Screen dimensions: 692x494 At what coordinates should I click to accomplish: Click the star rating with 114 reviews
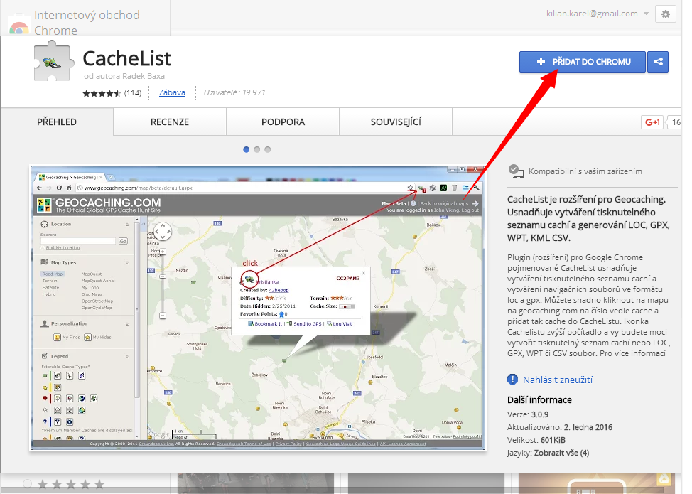point(112,92)
